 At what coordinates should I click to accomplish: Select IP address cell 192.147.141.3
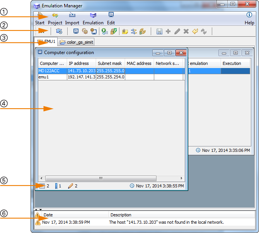tap(82, 77)
